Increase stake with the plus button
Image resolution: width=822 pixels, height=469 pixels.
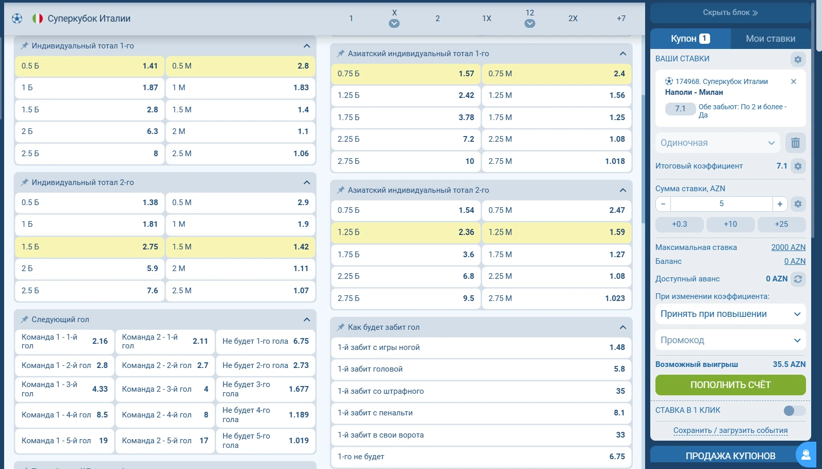tap(780, 204)
